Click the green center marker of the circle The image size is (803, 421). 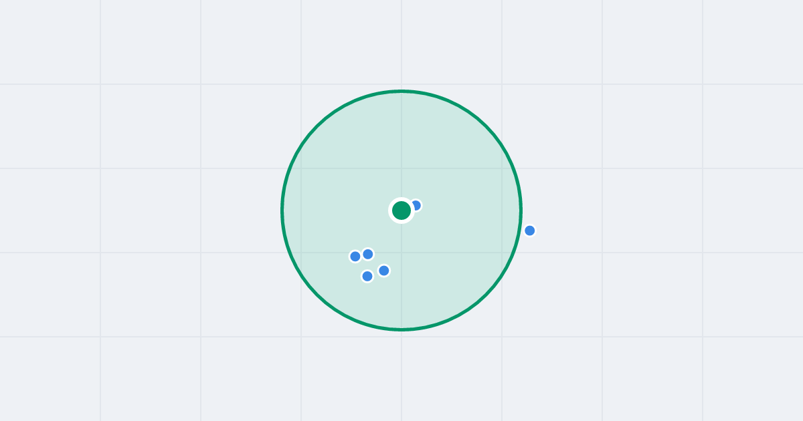click(401, 210)
